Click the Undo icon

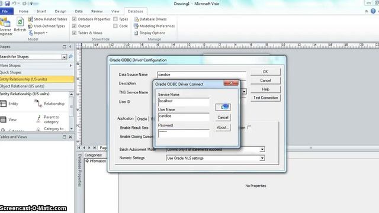pos(14,4)
